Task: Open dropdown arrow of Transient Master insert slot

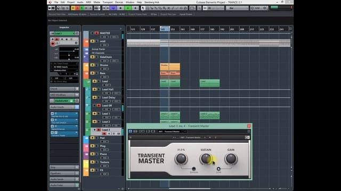Action: (76, 132)
